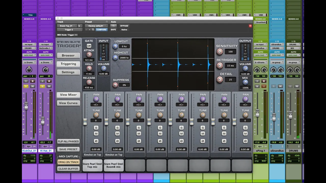This screenshot has width=326, height=183.
Task: Switch to View Curves
Action: point(68,103)
